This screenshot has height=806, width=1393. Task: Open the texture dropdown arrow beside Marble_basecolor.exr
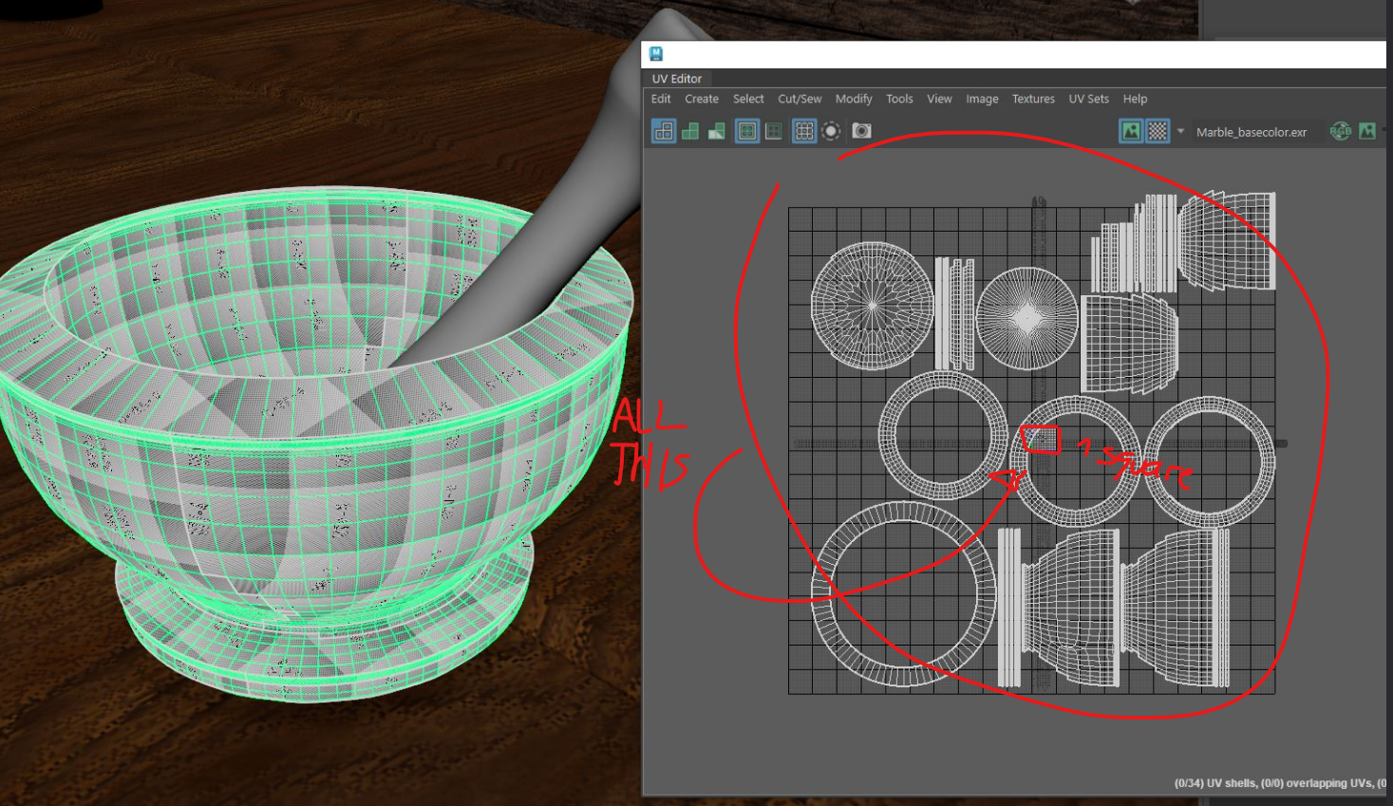coord(1180,131)
